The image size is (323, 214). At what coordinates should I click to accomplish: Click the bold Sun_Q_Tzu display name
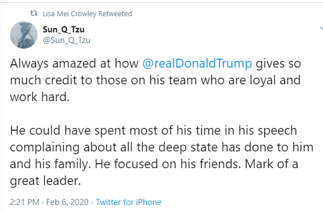pos(64,30)
